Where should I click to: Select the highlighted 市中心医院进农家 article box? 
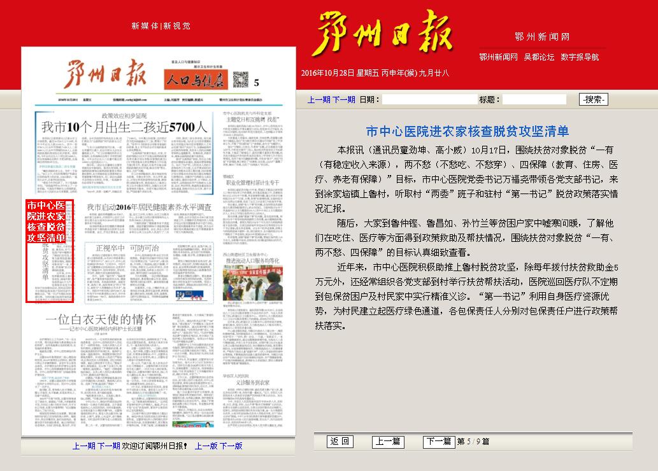[x=50, y=251]
